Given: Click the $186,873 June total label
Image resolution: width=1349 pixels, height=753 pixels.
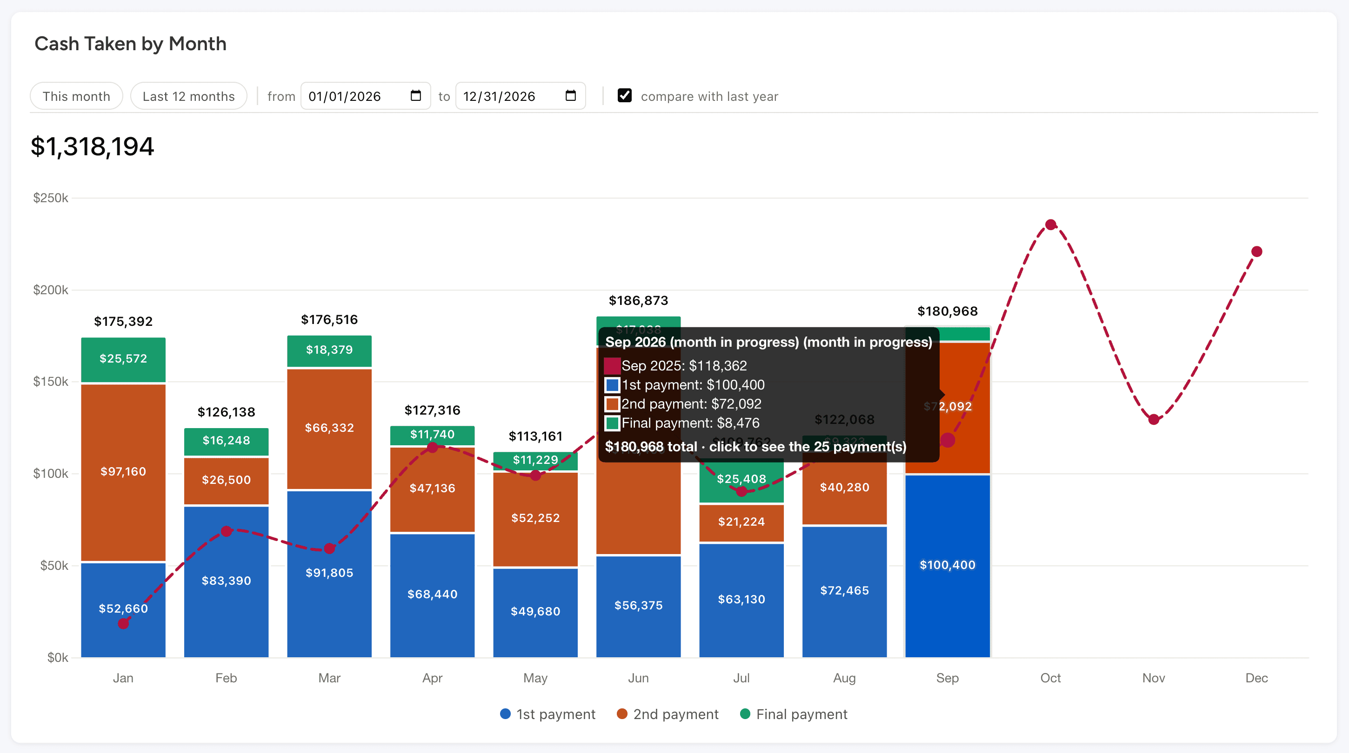Looking at the screenshot, I should point(638,300).
